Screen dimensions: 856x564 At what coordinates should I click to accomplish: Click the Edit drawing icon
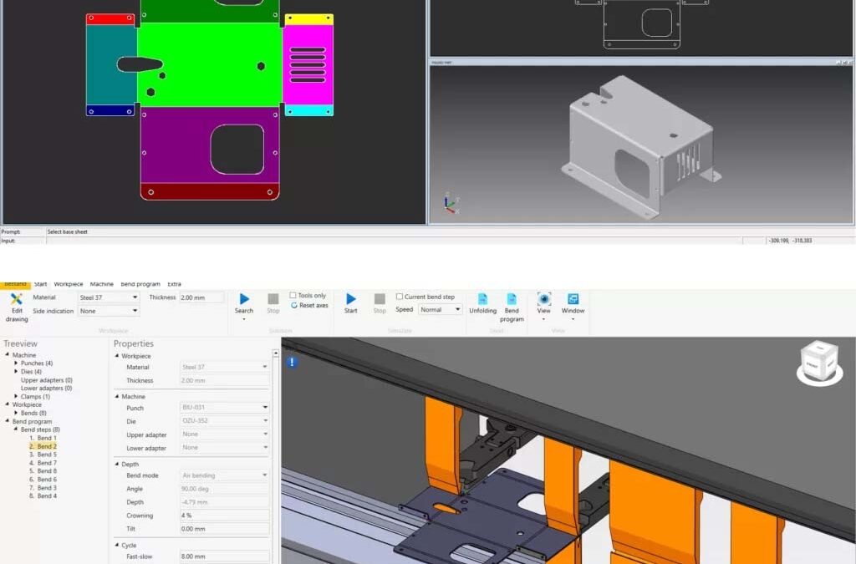click(x=16, y=299)
